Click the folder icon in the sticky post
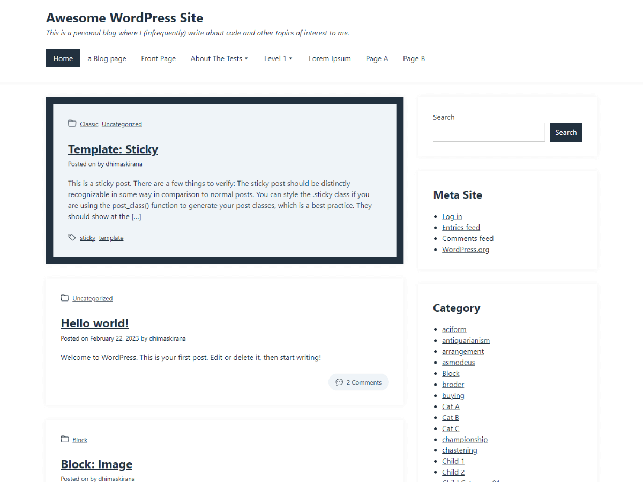This screenshot has height=482, width=643. [72, 124]
